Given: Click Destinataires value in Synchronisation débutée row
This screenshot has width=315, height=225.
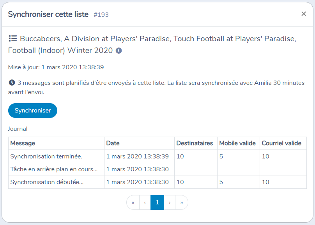Looking at the screenshot, I should (180, 182).
